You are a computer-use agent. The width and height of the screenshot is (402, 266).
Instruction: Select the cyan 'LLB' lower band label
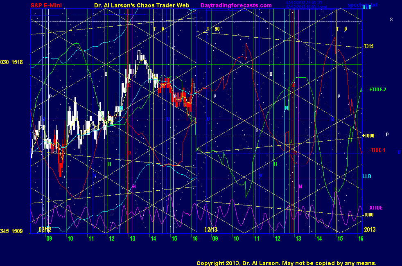tap(367, 176)
